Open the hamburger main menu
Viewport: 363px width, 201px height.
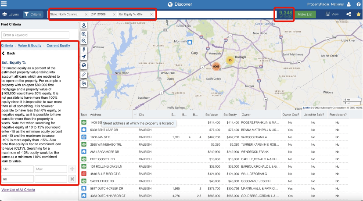pyautogui.click(x=4, y=4)
